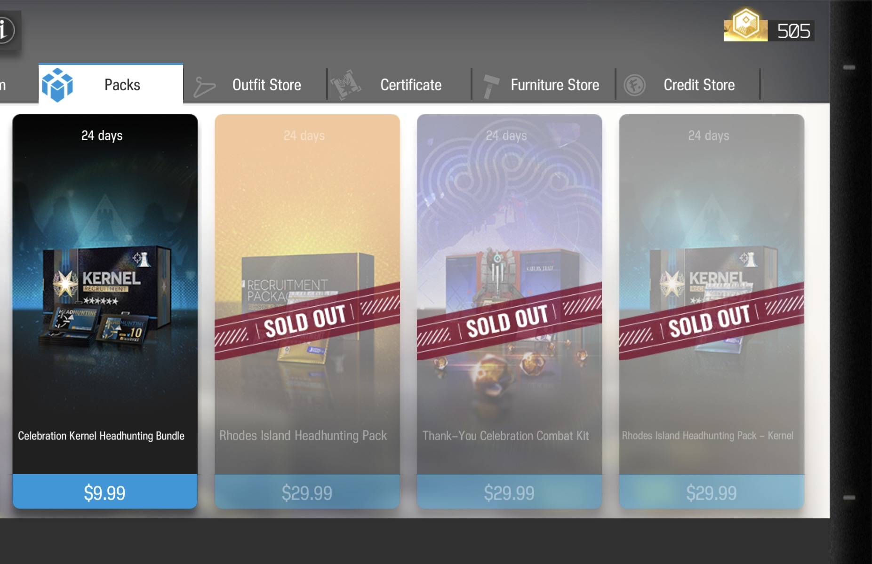
Task: Click the partially visible tab left of Packs
Action: pos(4,85)
